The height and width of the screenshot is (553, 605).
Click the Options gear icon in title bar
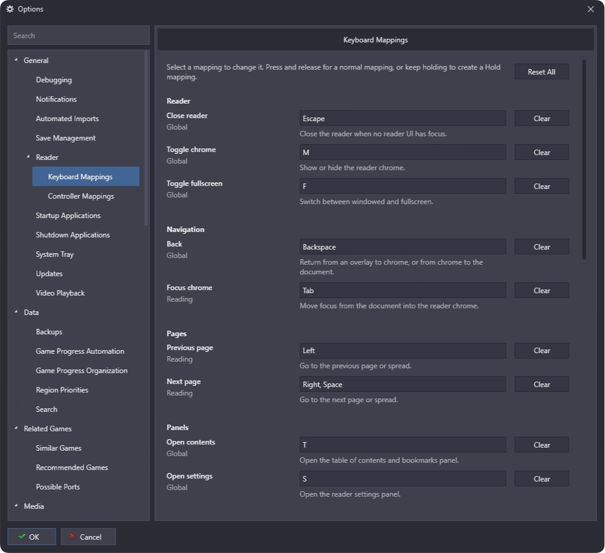tap(10, 9)
